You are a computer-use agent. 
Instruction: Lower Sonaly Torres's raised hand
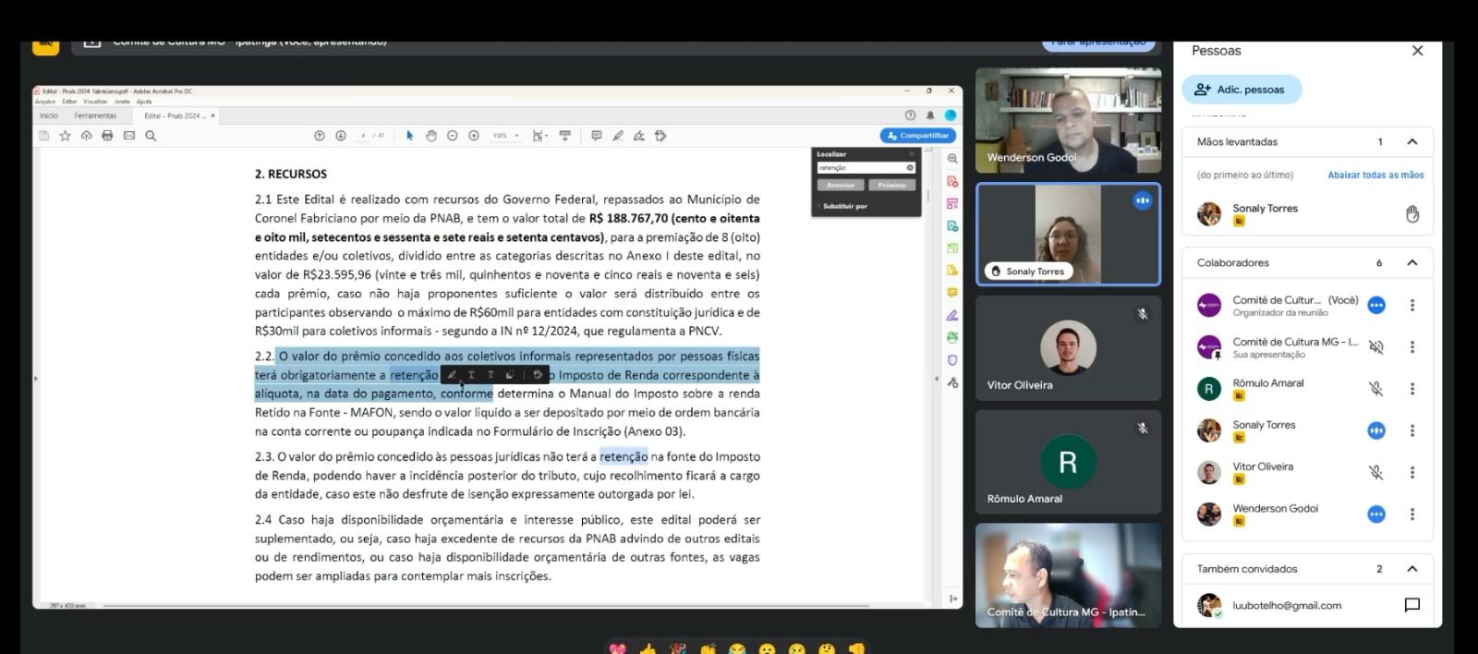pos(1411,214)
